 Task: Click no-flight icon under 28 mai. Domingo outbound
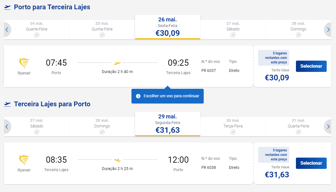[298, 35]
